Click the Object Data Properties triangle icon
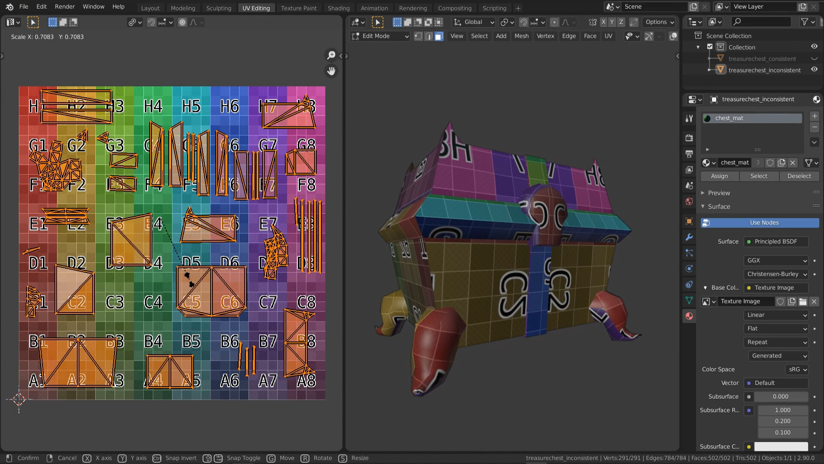 click(x=689, y=300)
